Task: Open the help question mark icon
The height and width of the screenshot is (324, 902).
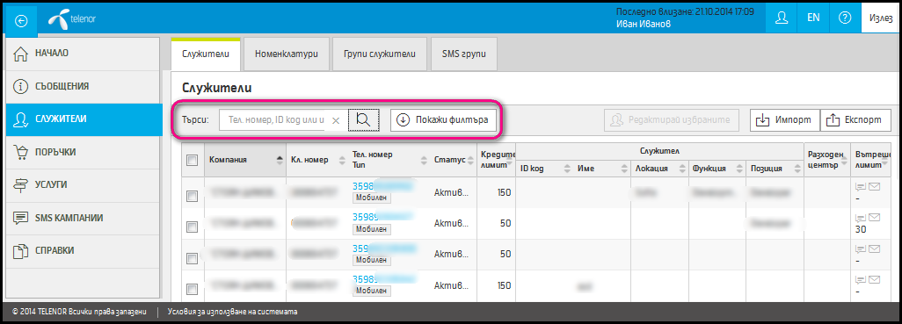Action: [x=845, y=18]
